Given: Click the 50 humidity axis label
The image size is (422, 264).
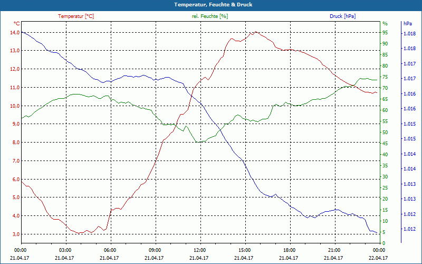Looking at the screenshot, I should pyautogui.click(x=385, y=133).
